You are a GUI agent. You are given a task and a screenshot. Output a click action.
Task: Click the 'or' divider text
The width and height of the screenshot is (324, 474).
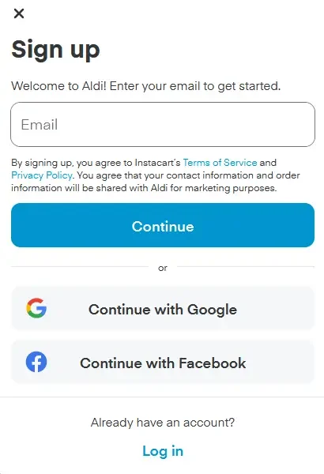point(163,268)
